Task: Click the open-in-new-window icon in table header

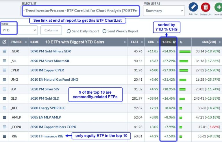Action: pyautogui.click(x=4, y=42)
